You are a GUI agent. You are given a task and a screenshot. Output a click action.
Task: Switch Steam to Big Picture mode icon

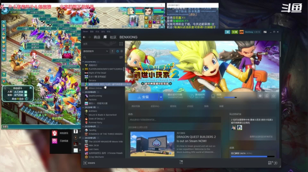pyautogui.click(x=265, y=32)
